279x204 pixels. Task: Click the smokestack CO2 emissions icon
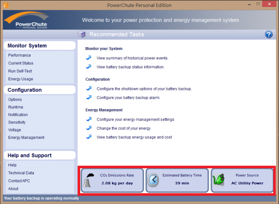pos(89,180)
